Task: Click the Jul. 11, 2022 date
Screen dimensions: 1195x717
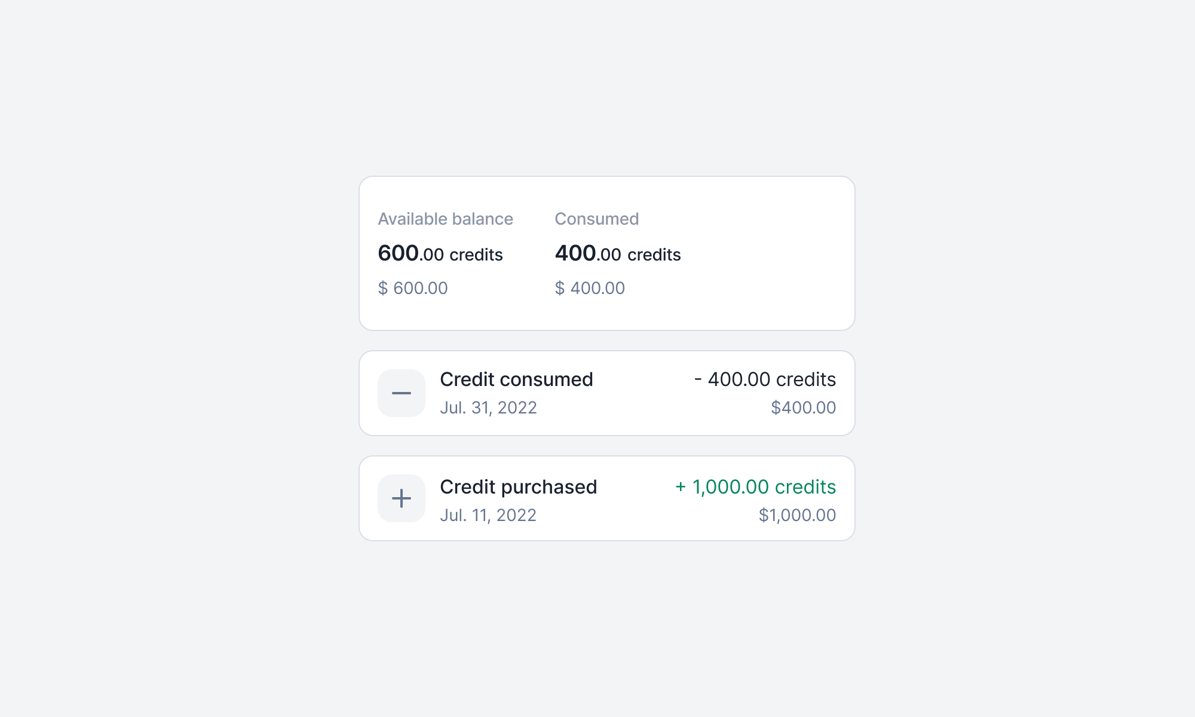Action: tap(488, 515)
